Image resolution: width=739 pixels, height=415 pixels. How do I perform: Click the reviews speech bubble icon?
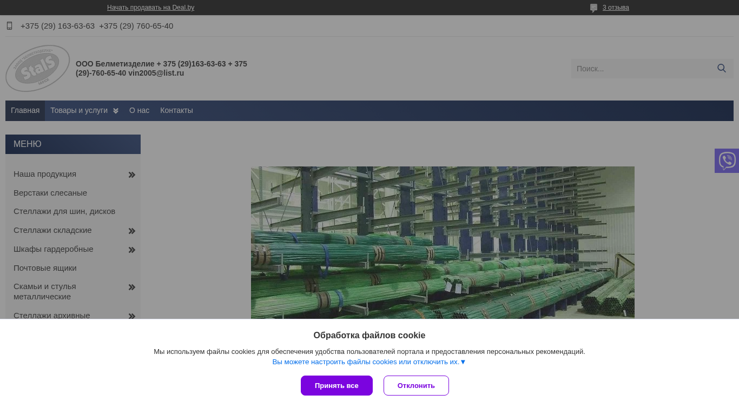[594, 8]
